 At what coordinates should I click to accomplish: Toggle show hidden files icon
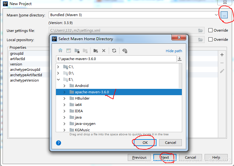(125, 51)
